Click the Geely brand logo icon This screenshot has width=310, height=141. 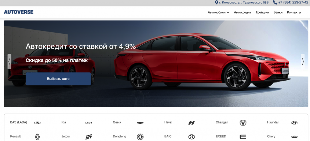(x=140, y=123)
